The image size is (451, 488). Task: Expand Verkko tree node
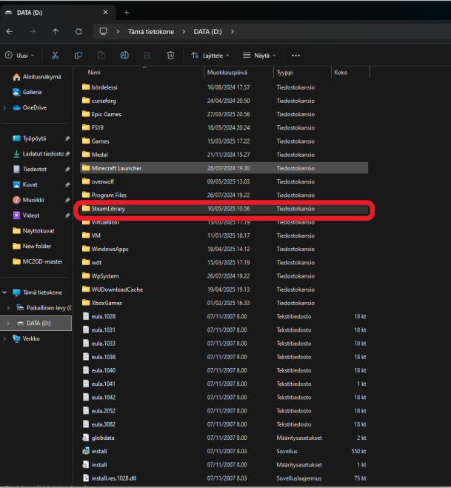click(x=4, y=338)
